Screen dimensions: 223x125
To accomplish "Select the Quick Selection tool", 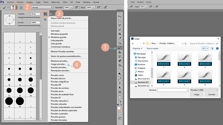I will pyautogui.click(x=120, y=30).
